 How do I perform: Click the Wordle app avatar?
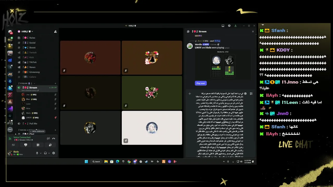pyautogui.click(x=190, y=46)
